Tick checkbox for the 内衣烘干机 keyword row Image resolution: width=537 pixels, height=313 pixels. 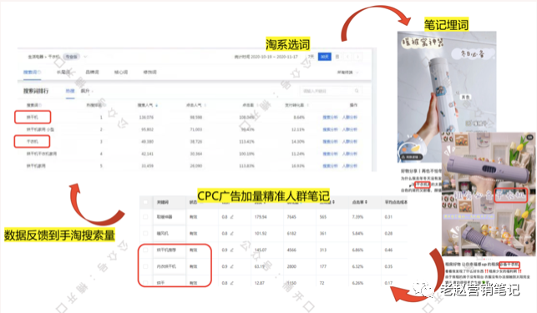(x=145, y=266)
